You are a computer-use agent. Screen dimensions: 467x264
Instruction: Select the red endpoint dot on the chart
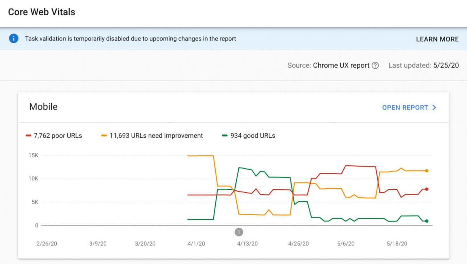click(427, 189)
